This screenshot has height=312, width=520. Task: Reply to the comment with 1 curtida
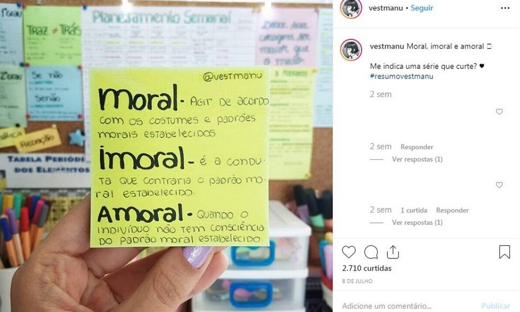click(452, 210)
